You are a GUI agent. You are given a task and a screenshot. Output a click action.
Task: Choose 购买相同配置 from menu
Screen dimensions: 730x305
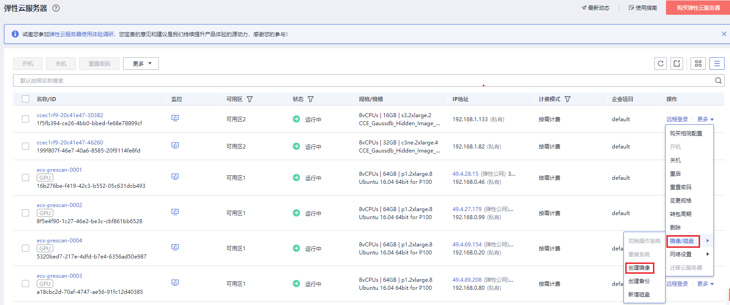686,134
